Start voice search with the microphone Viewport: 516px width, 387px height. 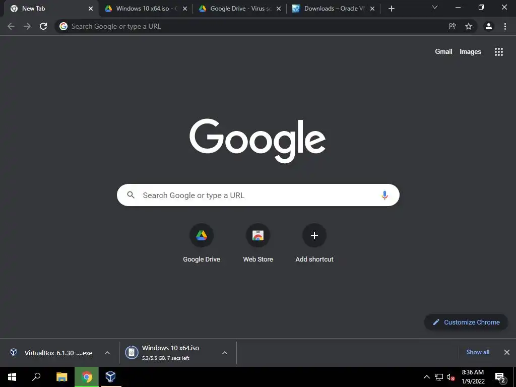(384, 195)
